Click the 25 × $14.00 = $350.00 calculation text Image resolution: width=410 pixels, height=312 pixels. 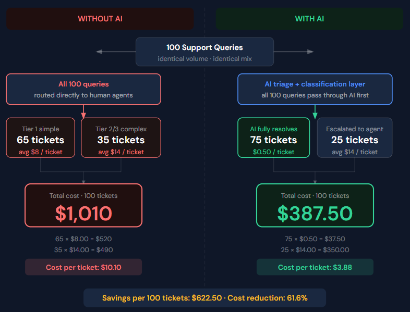click(x=315, y=249)
